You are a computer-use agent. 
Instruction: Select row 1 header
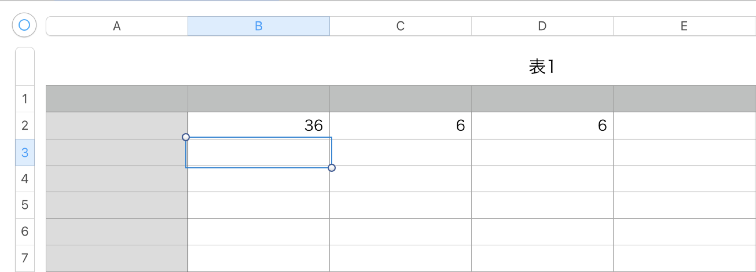point(25,99)
